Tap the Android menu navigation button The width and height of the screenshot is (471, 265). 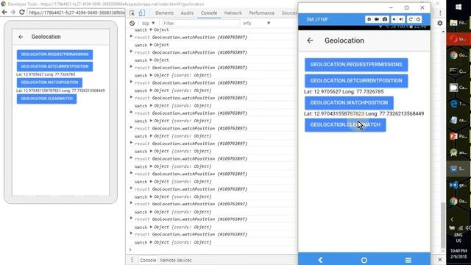coord(408,260)
